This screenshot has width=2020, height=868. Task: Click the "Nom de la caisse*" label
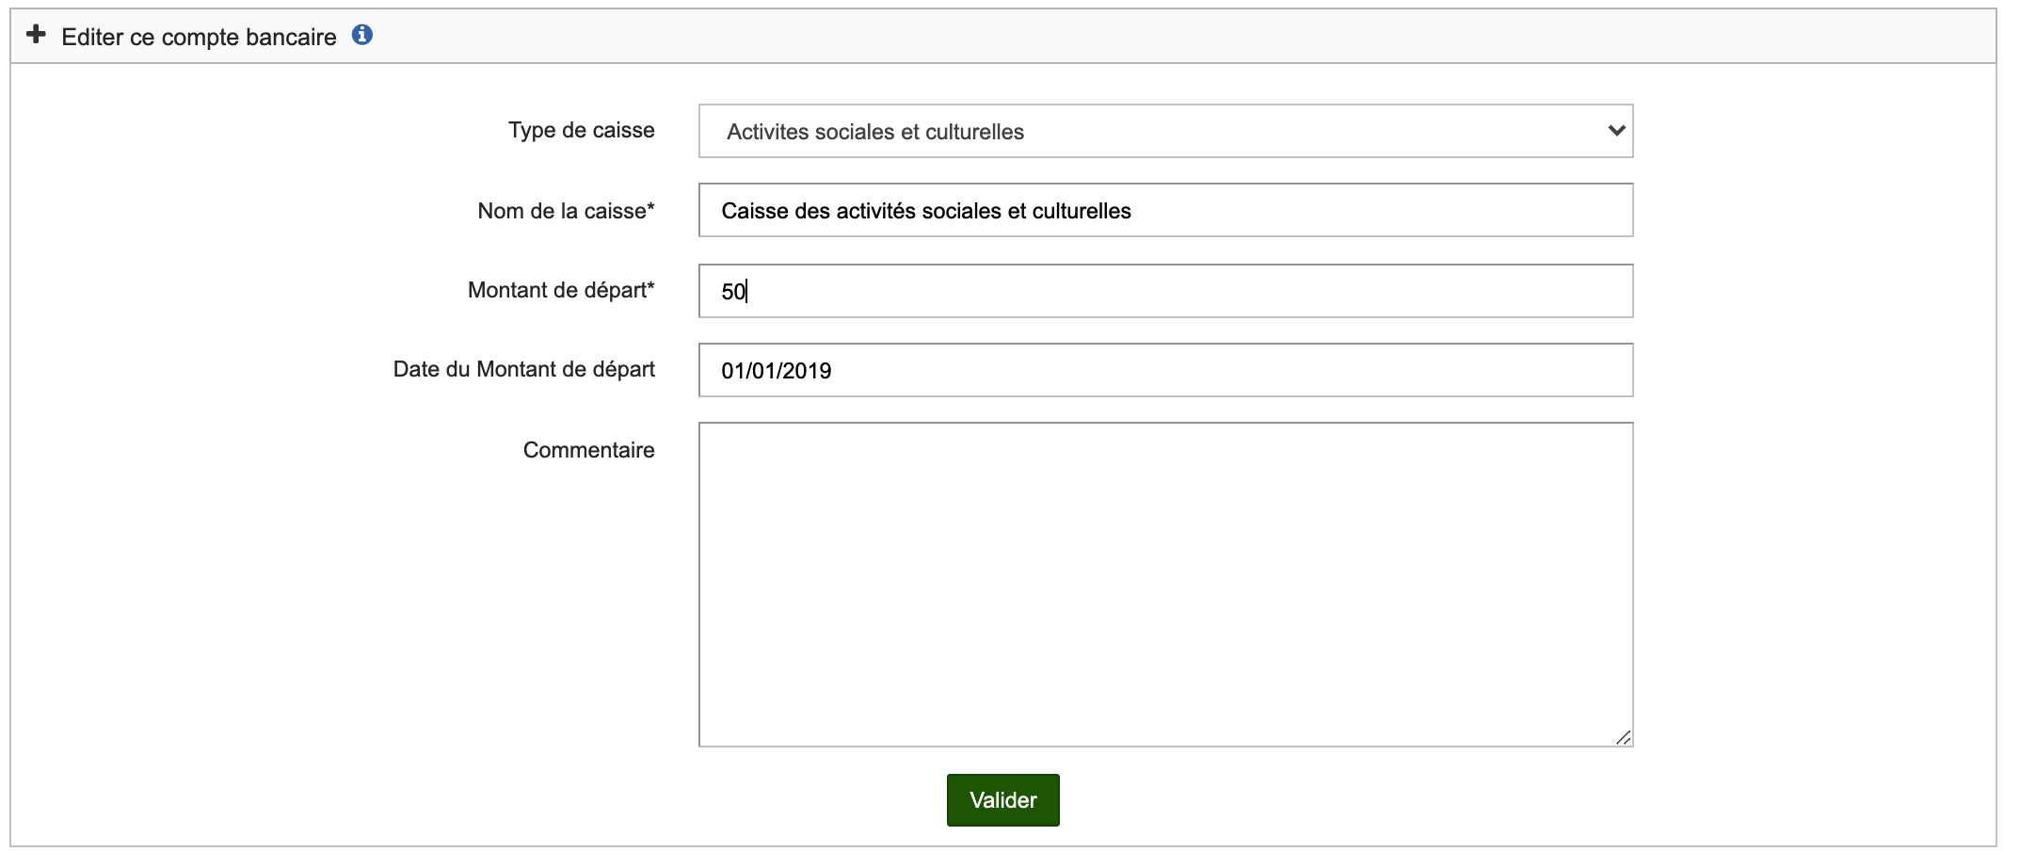click(566, 211)
